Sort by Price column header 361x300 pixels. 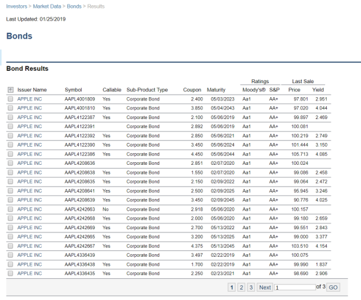[x=294, y=90]
